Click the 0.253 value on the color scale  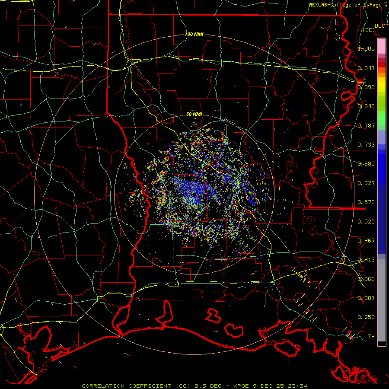point(366,317)
